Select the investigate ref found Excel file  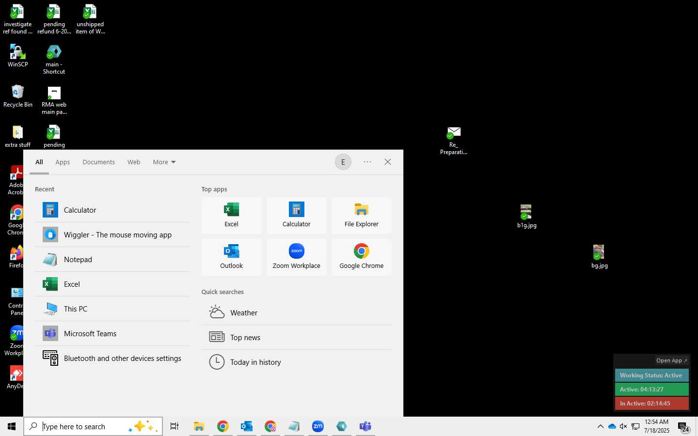click(x=18, y=19)
